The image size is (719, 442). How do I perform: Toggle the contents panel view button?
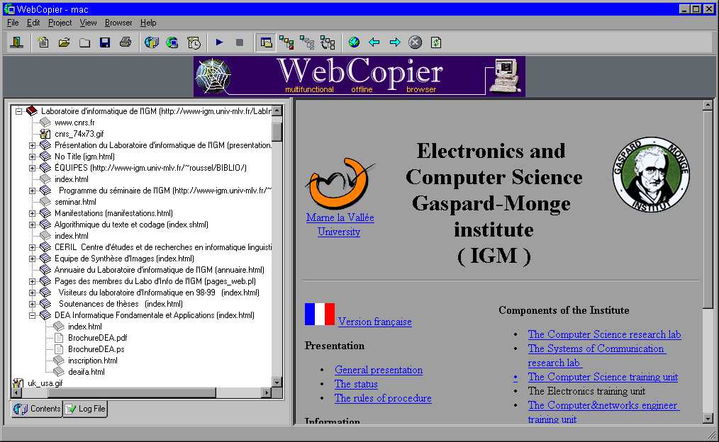point(266,42)
